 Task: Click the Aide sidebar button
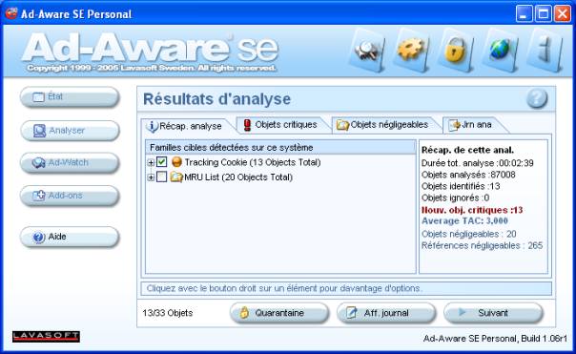click(x=70, y=237)
